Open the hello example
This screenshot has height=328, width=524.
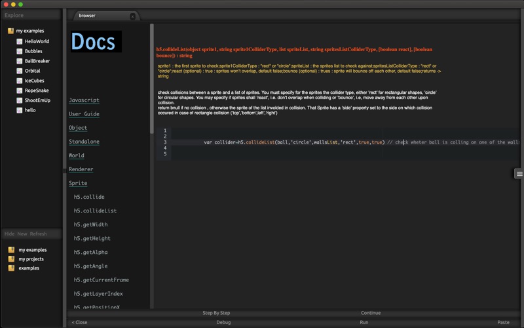coord(30,110)
